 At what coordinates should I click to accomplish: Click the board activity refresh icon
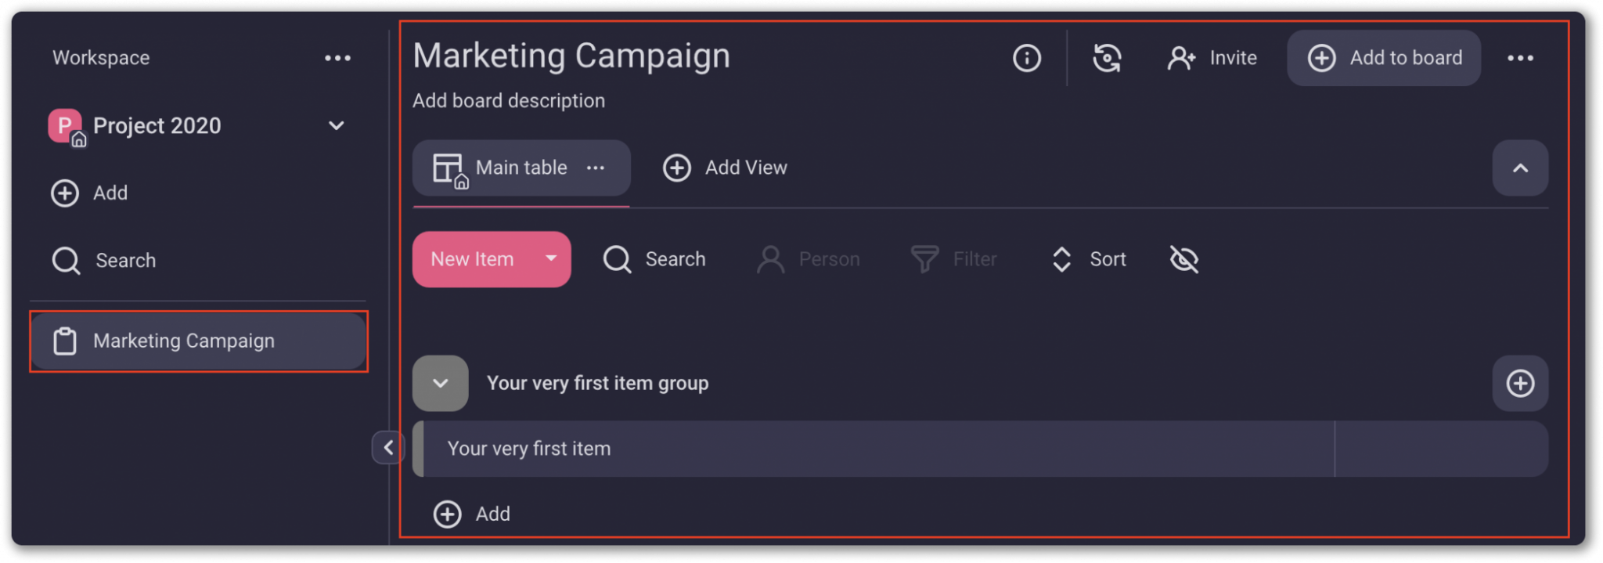[x=1107, y=57]
